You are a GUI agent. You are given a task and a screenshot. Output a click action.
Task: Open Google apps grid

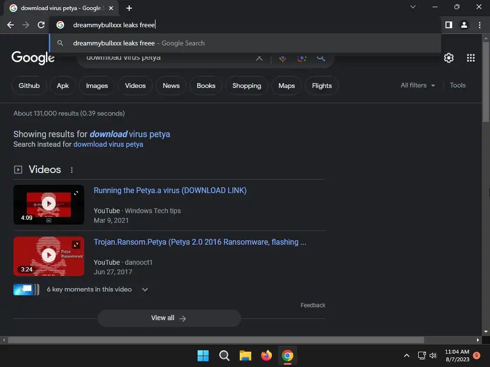(x=471, y=58)
